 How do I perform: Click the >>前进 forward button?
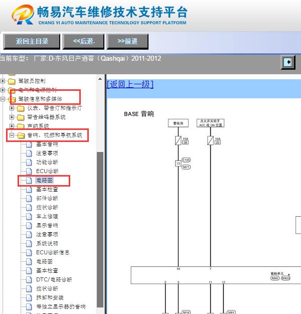point(127,42)
